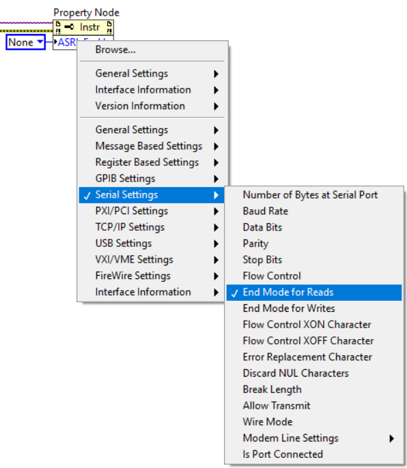The image size is (407, 468).
Task: Choose Is Port Connected property
Action: coord(314,454)
